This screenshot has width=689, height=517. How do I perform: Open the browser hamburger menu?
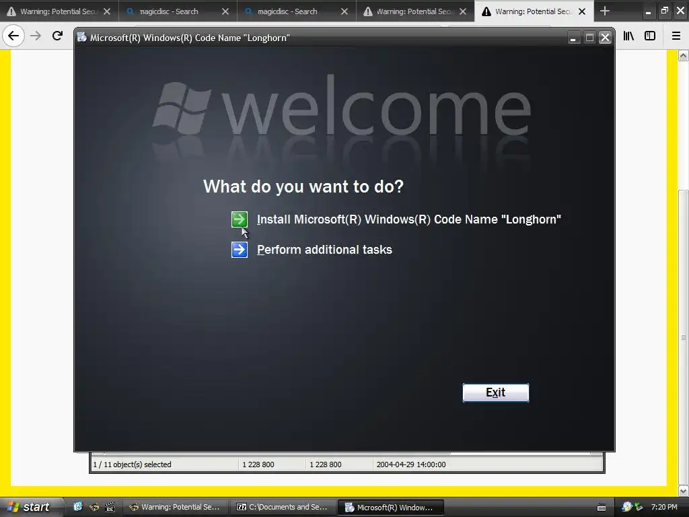[676, 36]
